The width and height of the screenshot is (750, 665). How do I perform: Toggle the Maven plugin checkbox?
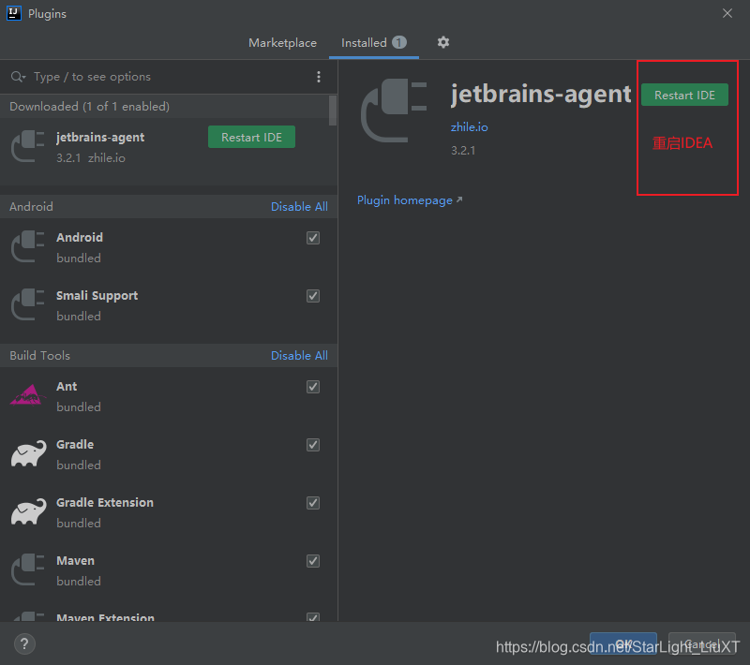[313, 561]
